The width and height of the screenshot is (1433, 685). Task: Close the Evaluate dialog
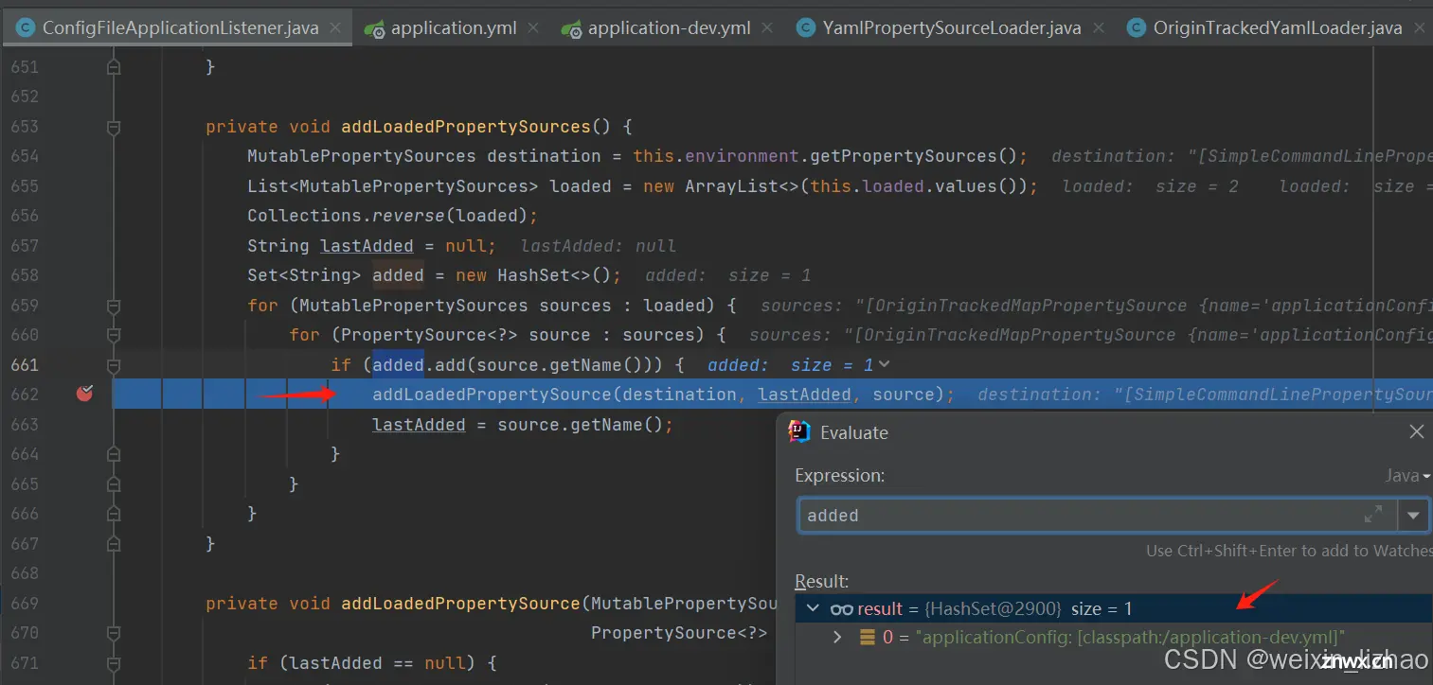coord(1416,431)
